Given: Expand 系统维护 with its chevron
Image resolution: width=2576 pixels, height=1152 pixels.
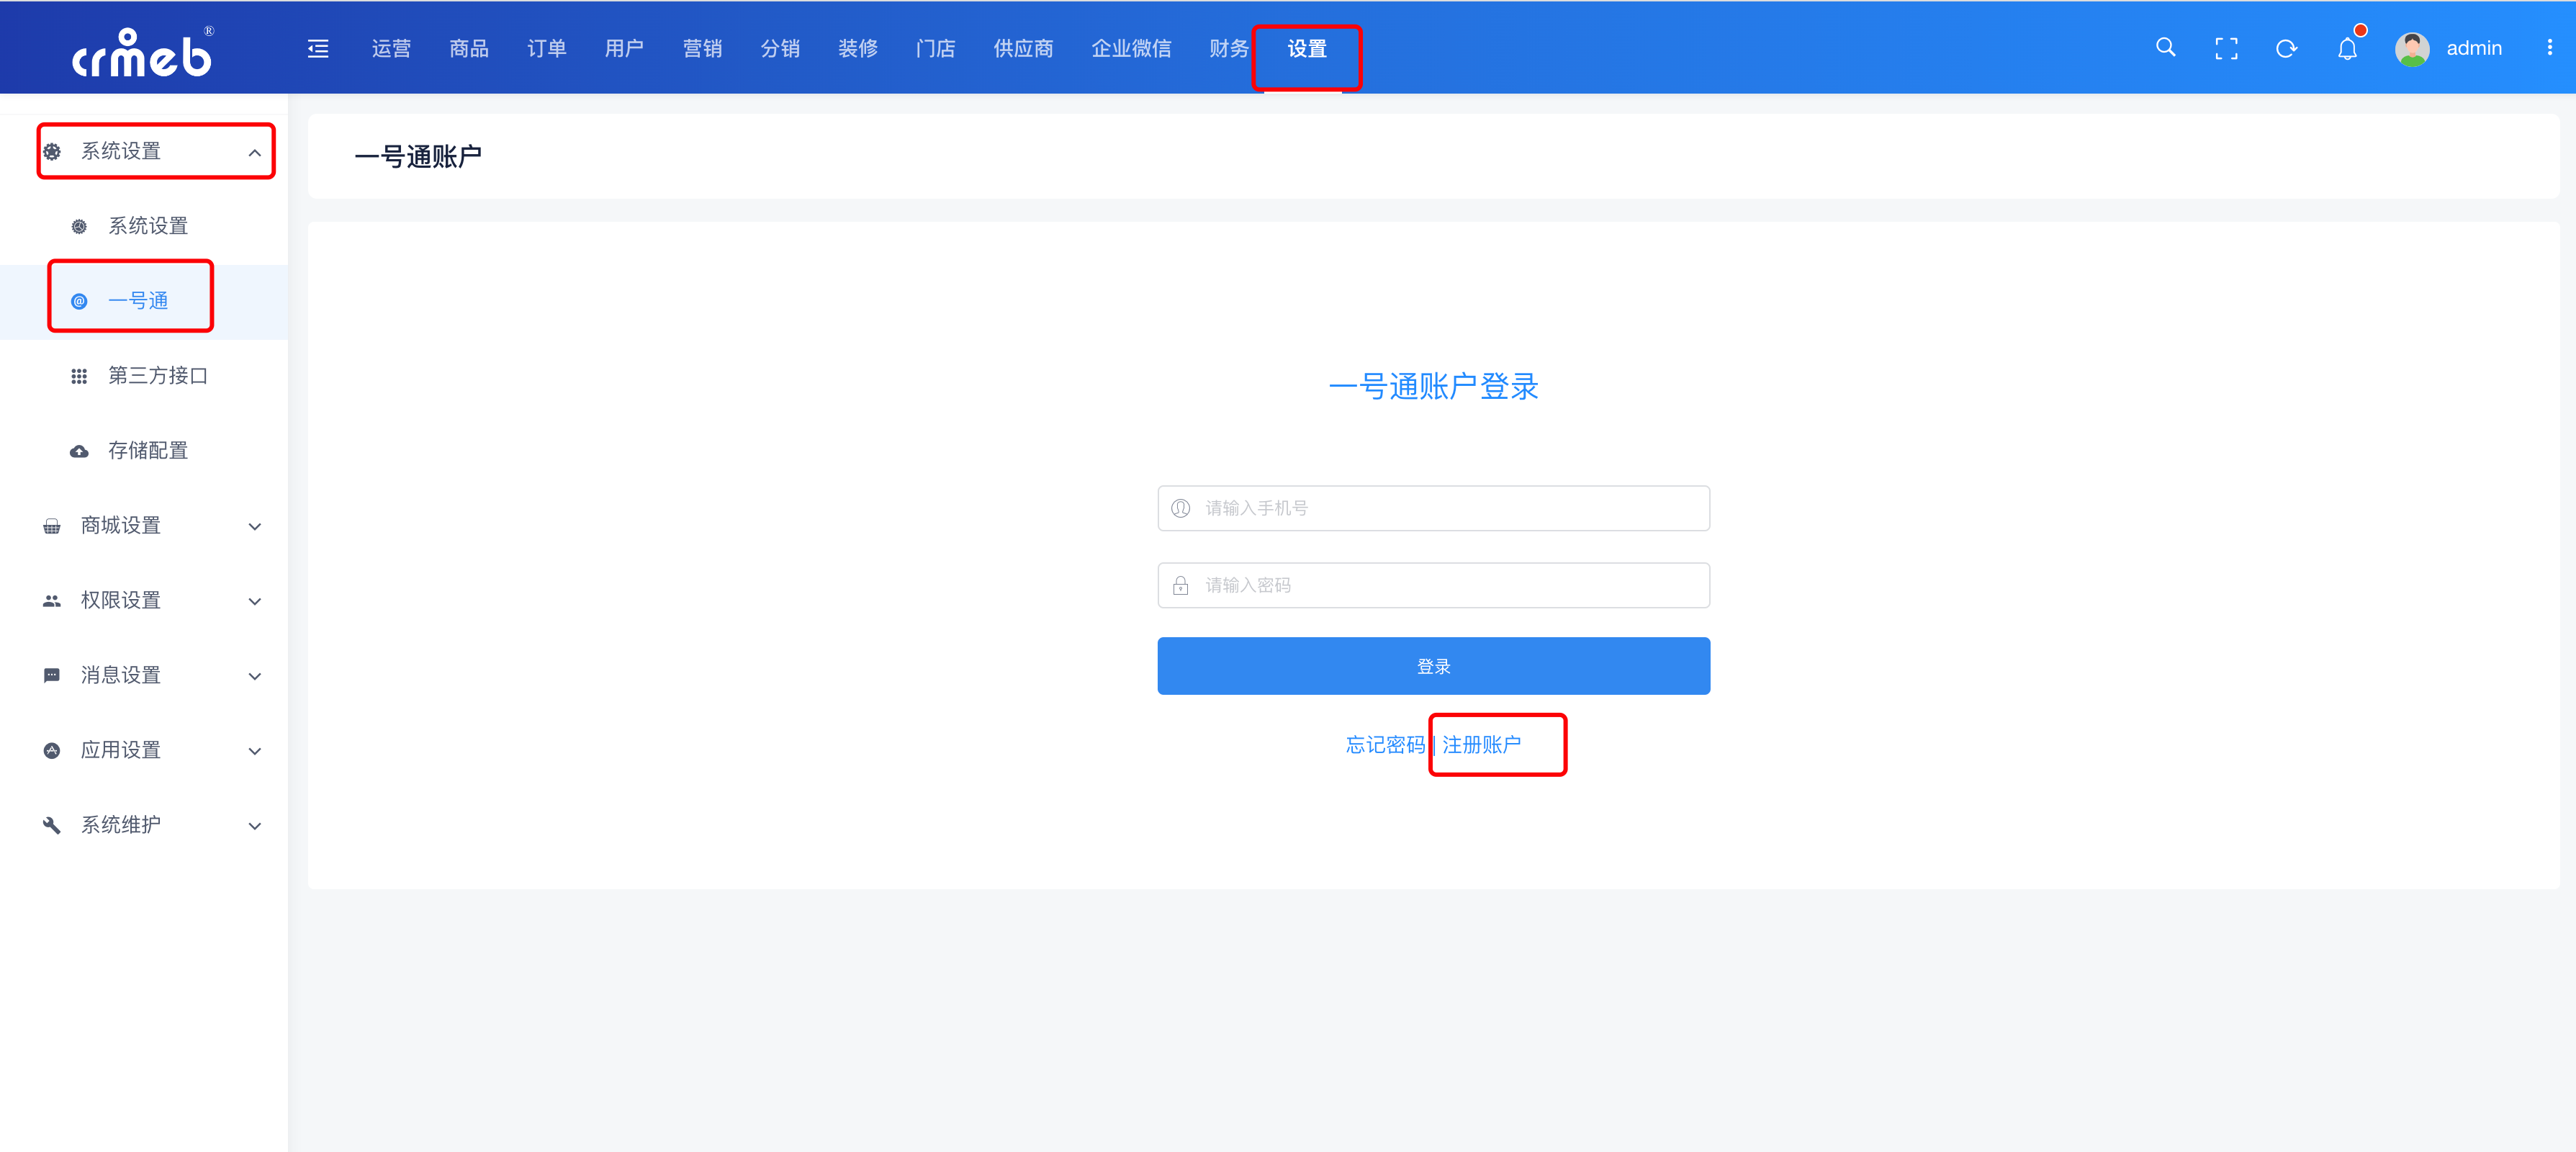Looking at the screenshot, I should (x=255, y=827).
